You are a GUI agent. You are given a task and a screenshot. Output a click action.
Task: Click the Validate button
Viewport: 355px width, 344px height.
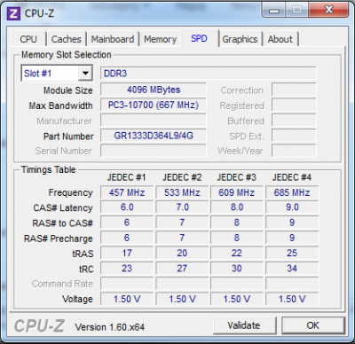(x=244, y=325)
